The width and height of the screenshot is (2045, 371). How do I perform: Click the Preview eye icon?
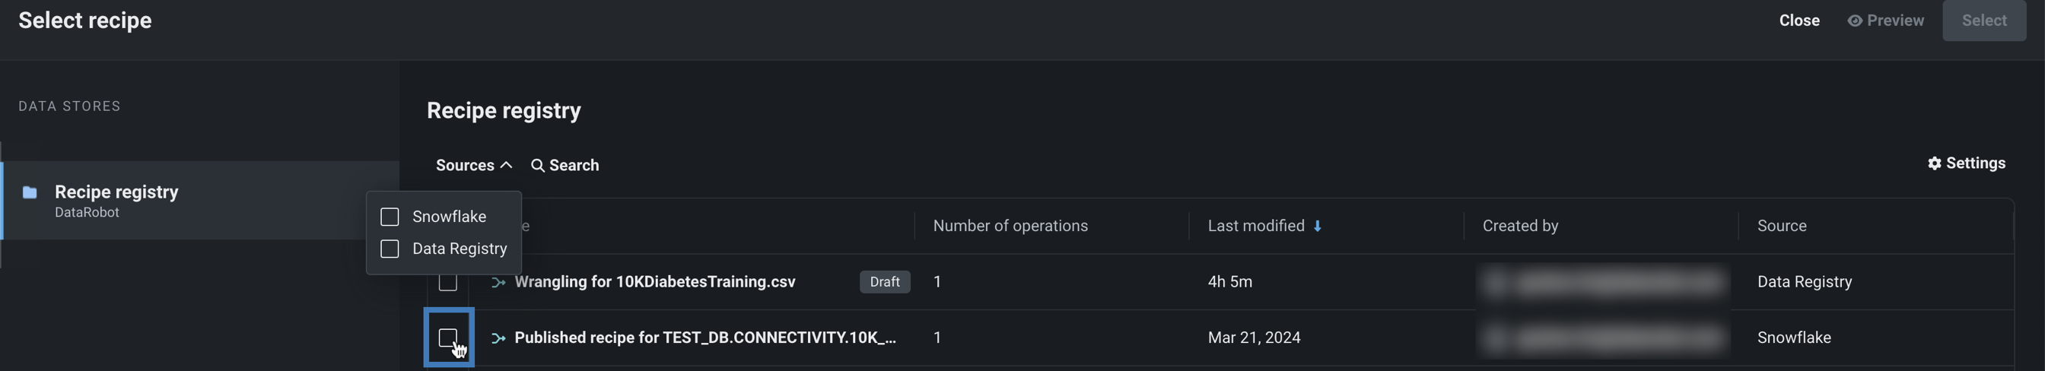tap(1855, 21)
